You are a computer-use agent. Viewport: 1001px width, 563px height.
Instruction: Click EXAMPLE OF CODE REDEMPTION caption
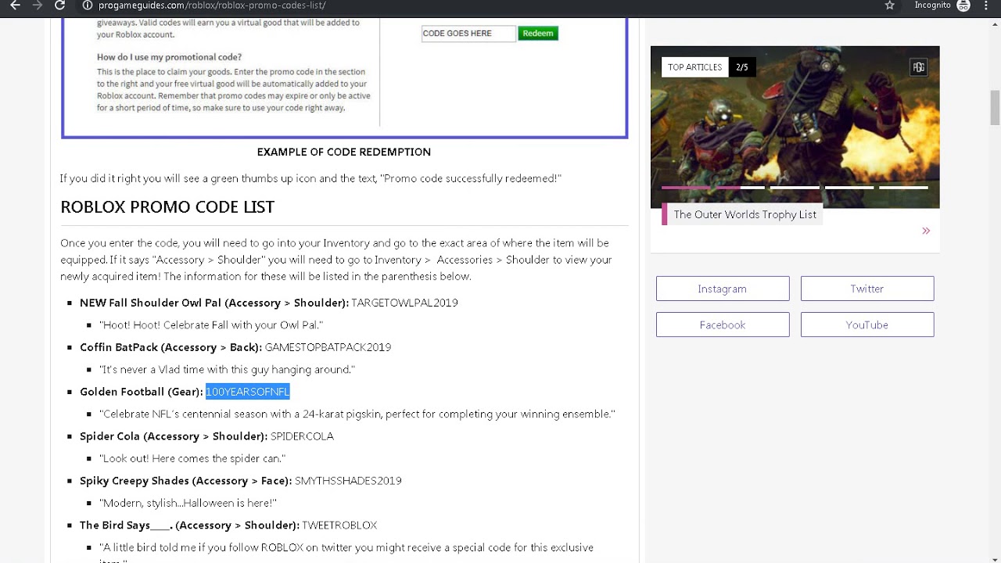[344, 152]
